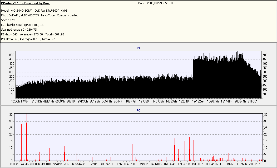Click the 30380h label on the PO axis
The width and height of the screenshot is (277, 168).
click(x=35, y=164)
